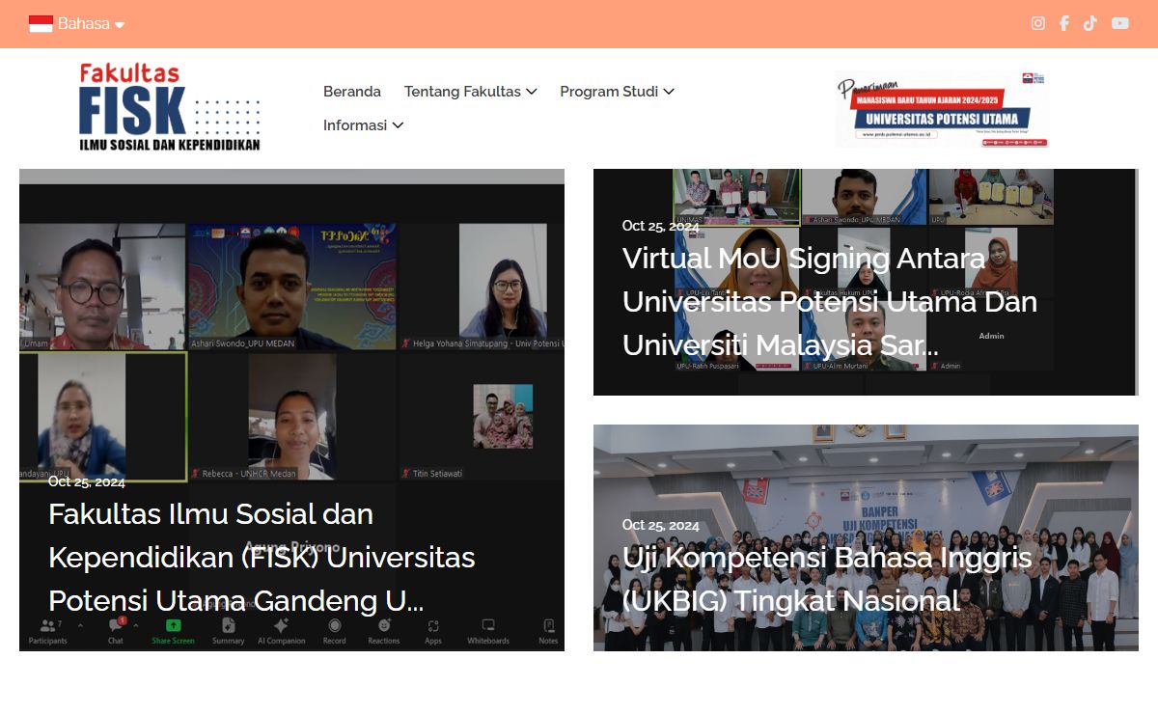This screenshot has height=714, width=1158.
Task: Open the Uji Kompetensi Bahasa Inggris article
Action: pyautogui.click(x=827, y=580)
